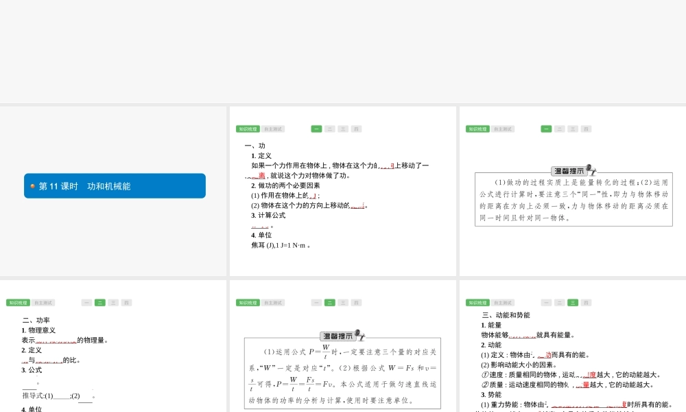The image size is (686, 412).
Task: Click section 二 button on the 一、功 slide
Action: [x=329, y=129]
